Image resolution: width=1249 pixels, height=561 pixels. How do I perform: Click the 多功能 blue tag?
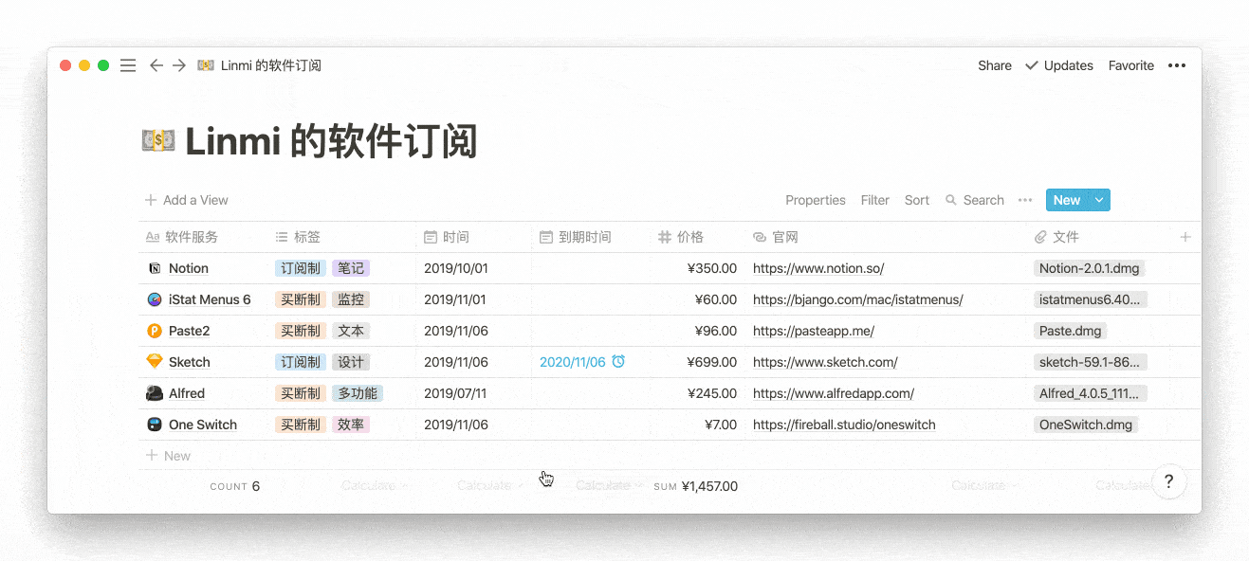pos(358,393)
